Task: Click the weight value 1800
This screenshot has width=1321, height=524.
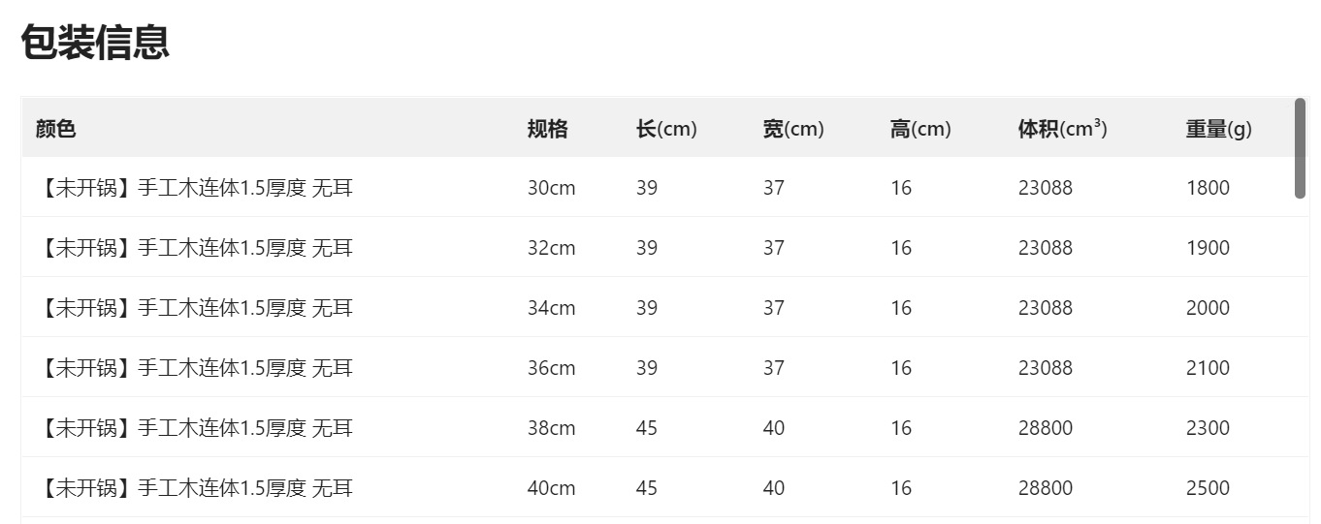Action: click(x=1208, y=188)
